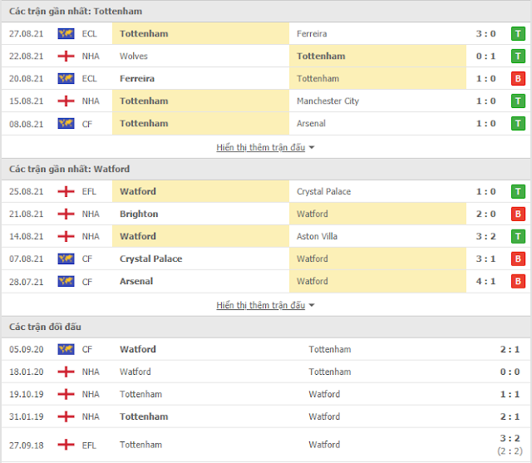
Task: Click the 3 : 0 score of Tottenham vs Ferreira
Action: pos(485,33)
